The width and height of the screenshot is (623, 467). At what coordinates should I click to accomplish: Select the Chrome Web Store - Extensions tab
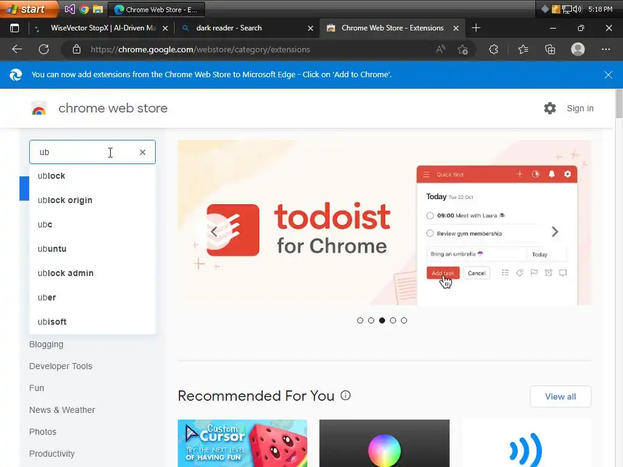point(391,28)
